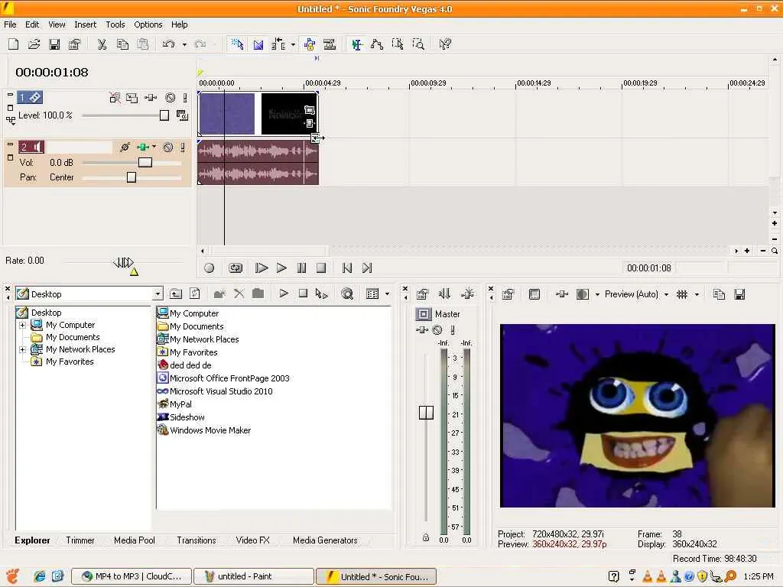The image size is (783, 587).
Task: Click the What's This Help icon
Action: pyautogui.click(x=445, y=44)
